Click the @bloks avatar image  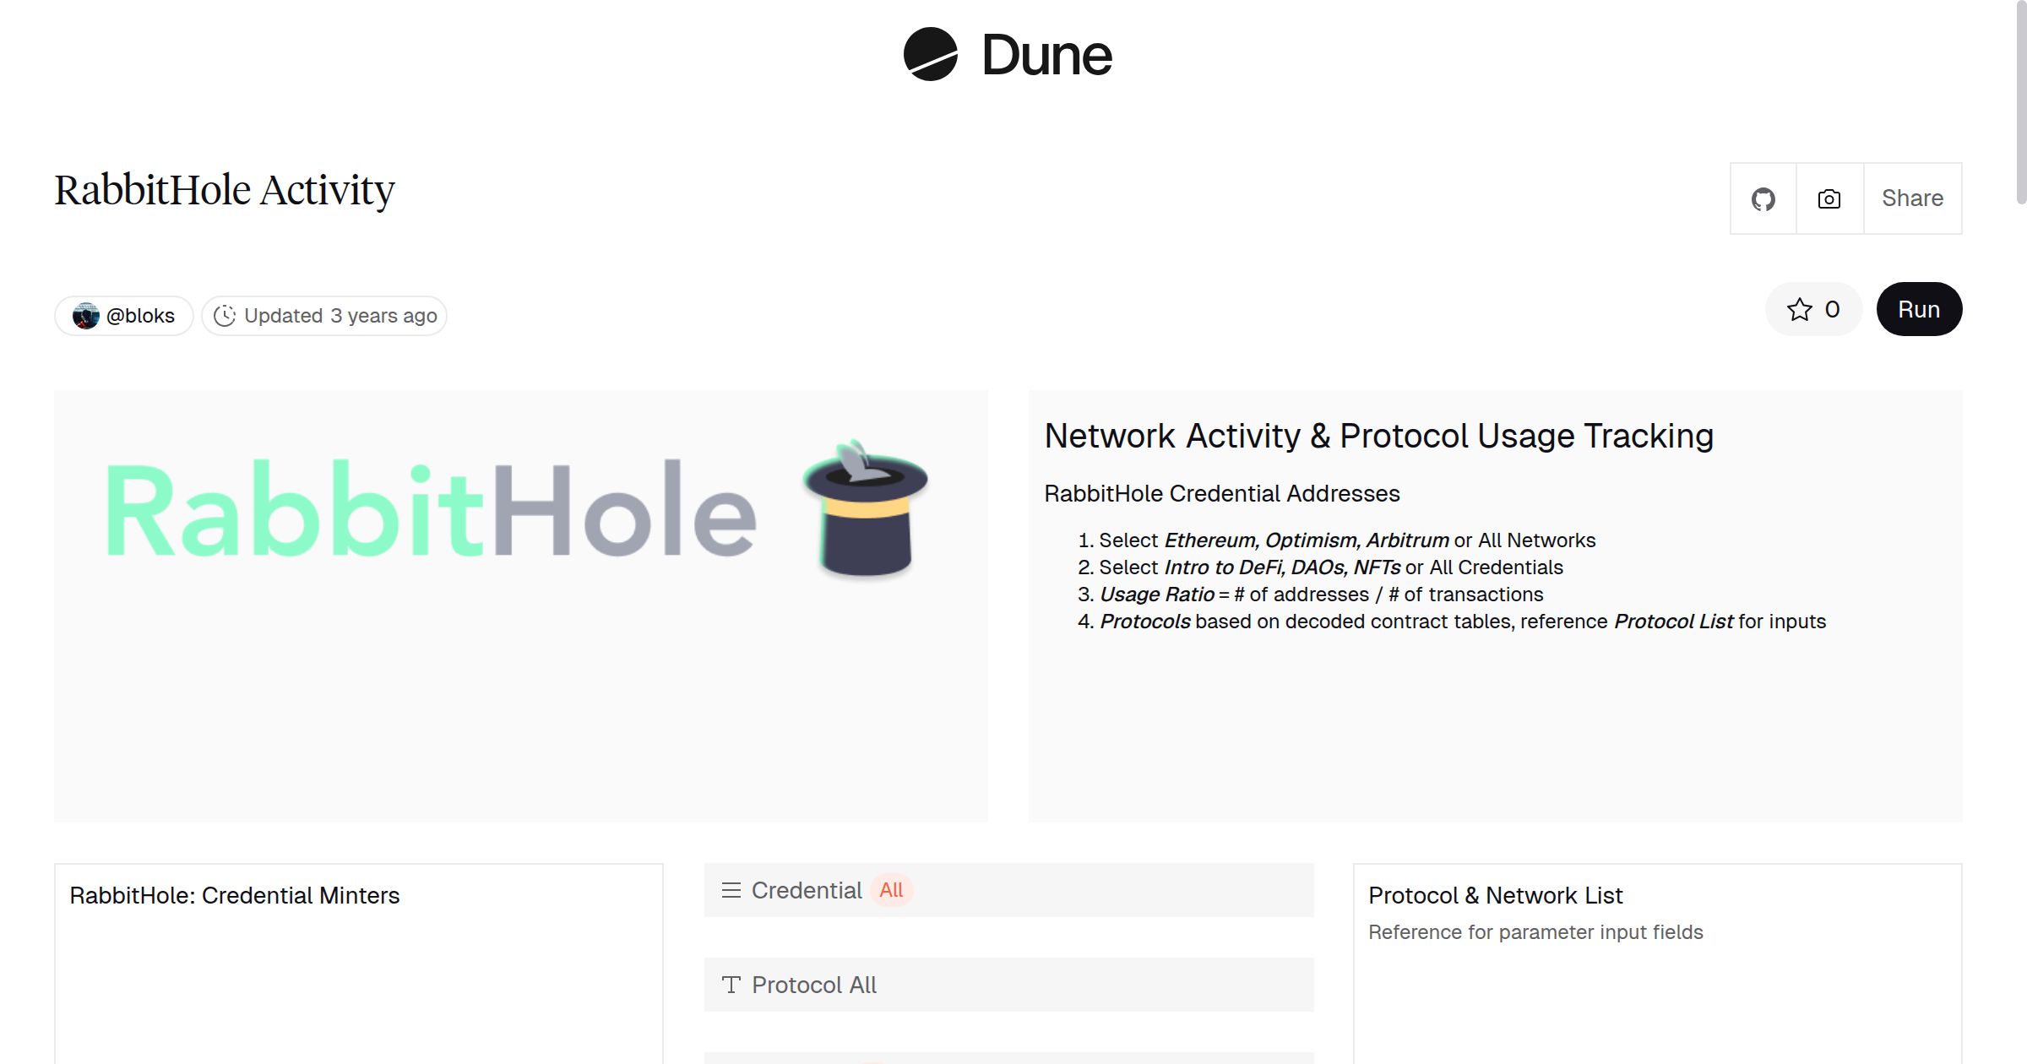point(85,316)
